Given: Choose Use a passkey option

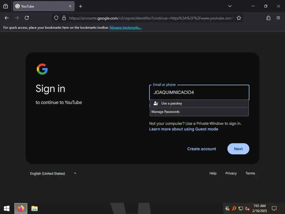Looking at the screenshot, I should [199, 103].
